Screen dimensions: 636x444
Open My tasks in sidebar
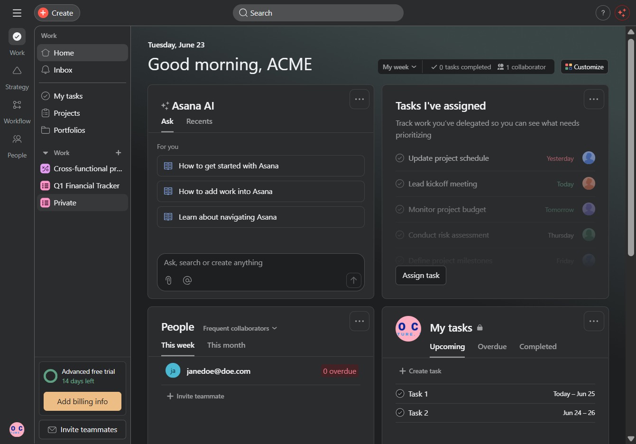click(83, 96)
